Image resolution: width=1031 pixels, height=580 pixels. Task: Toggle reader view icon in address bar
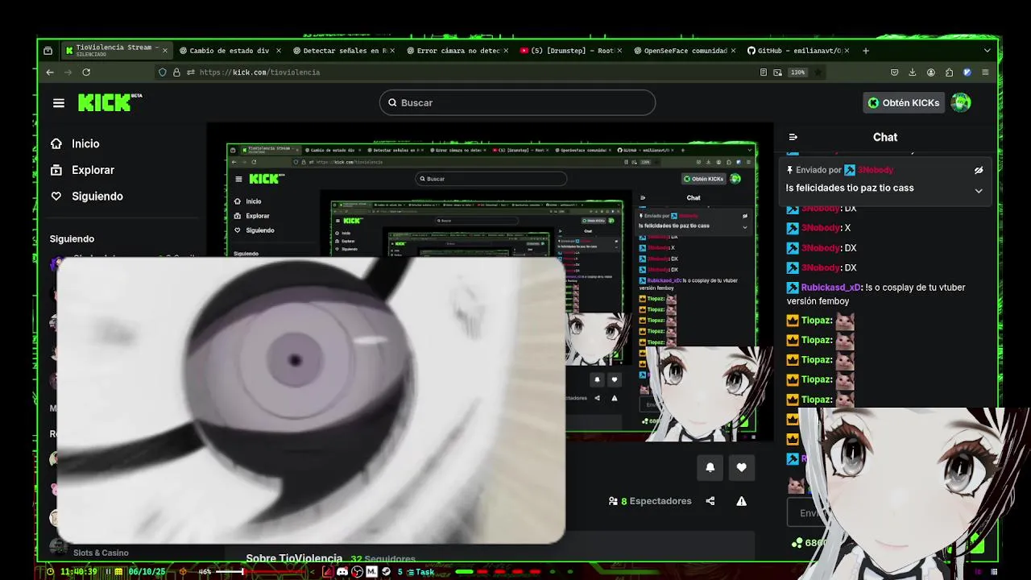pos(764,72)
